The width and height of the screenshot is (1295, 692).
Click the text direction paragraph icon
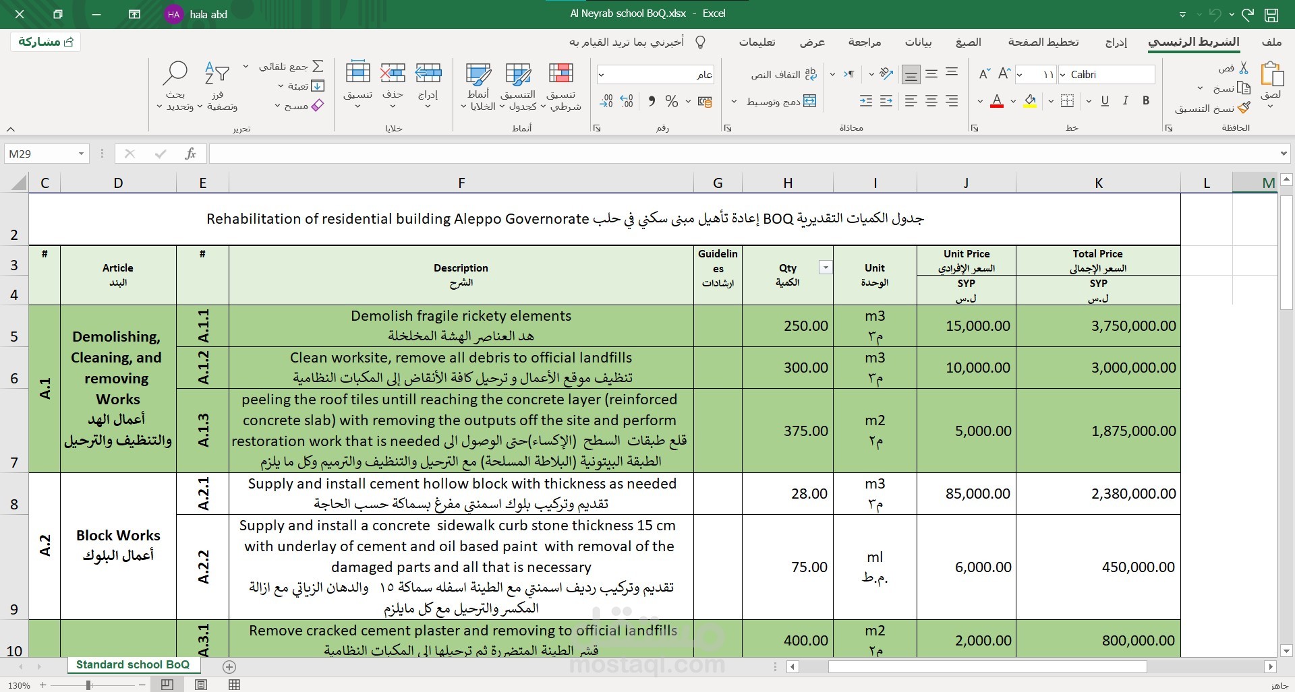[x=850, y=73]
